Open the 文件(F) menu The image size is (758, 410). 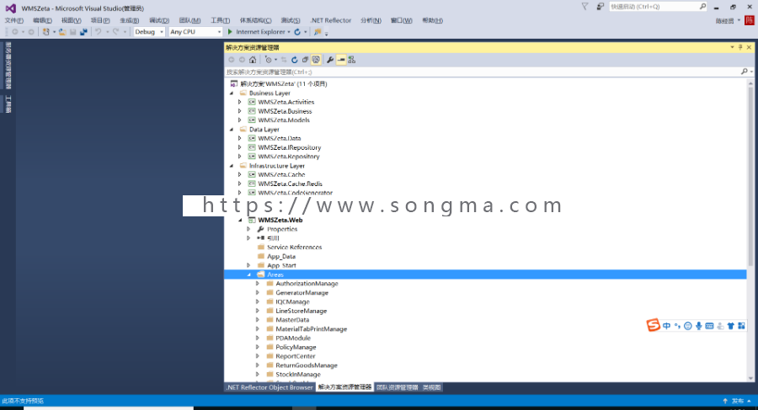[14, 20]
